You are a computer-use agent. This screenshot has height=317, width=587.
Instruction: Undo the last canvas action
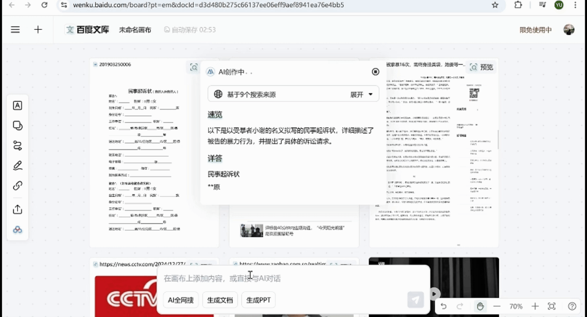pyautogui.click(x=444, y=306)
